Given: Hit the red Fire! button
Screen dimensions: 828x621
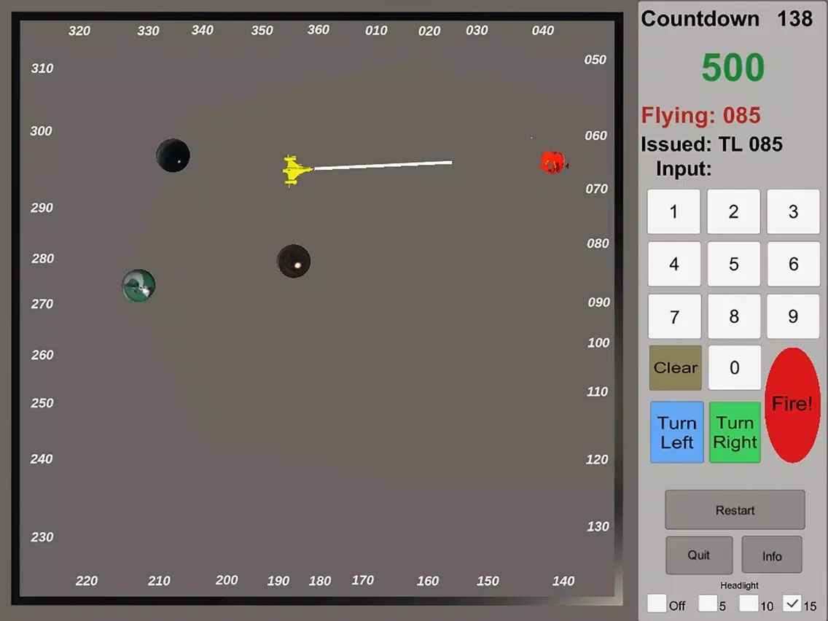Looking at the screenshot, I should (792, 405).
